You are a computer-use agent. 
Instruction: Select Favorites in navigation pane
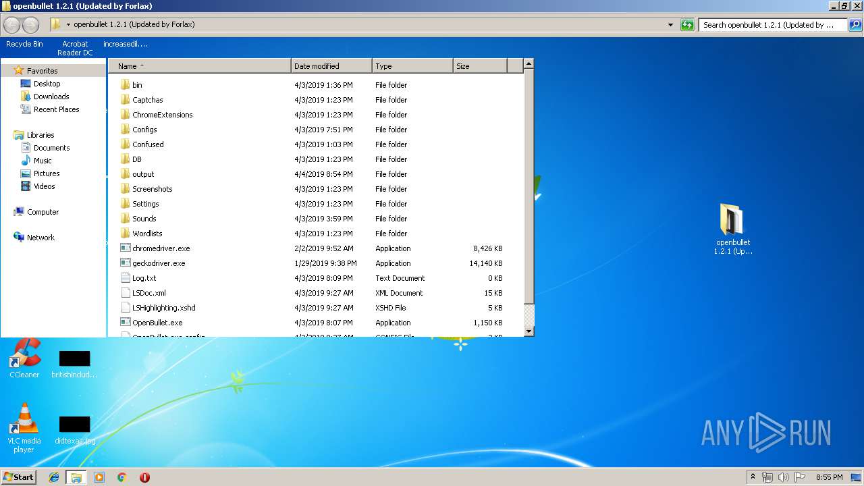click(42, 71)
